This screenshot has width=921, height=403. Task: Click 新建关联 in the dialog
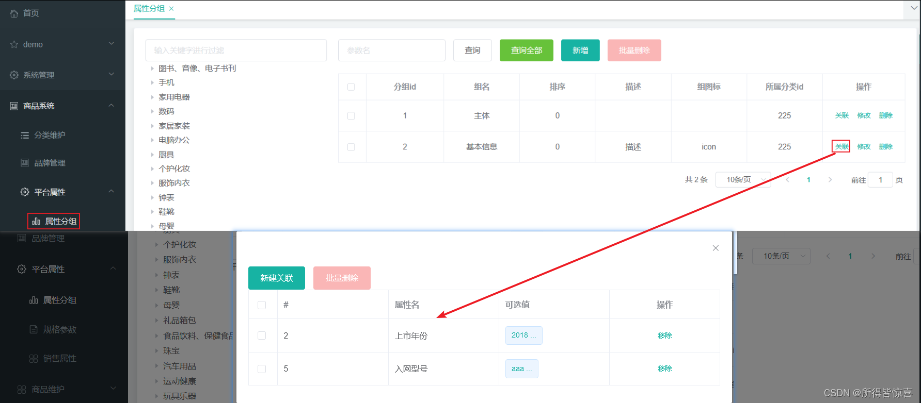(x=277, y=278)
